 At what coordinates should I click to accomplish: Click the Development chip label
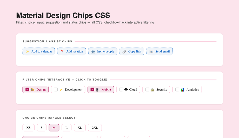pyautogui.click(x=74, y=90)
